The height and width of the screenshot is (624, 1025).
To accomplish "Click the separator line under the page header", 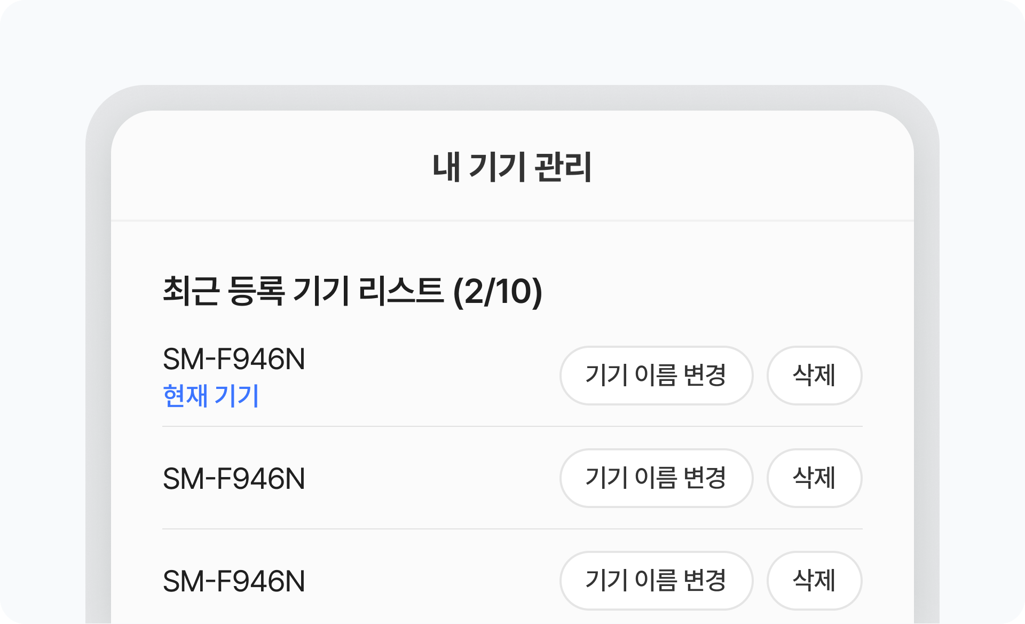I will tap(512, 220).
